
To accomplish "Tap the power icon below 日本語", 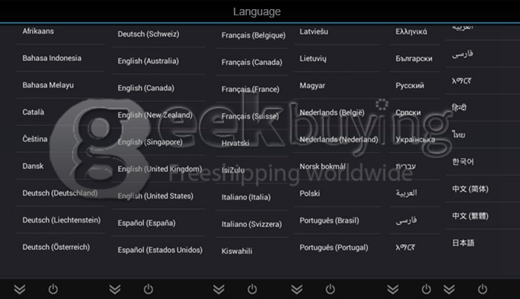I will pyautogui.click(x=483, y=289).
